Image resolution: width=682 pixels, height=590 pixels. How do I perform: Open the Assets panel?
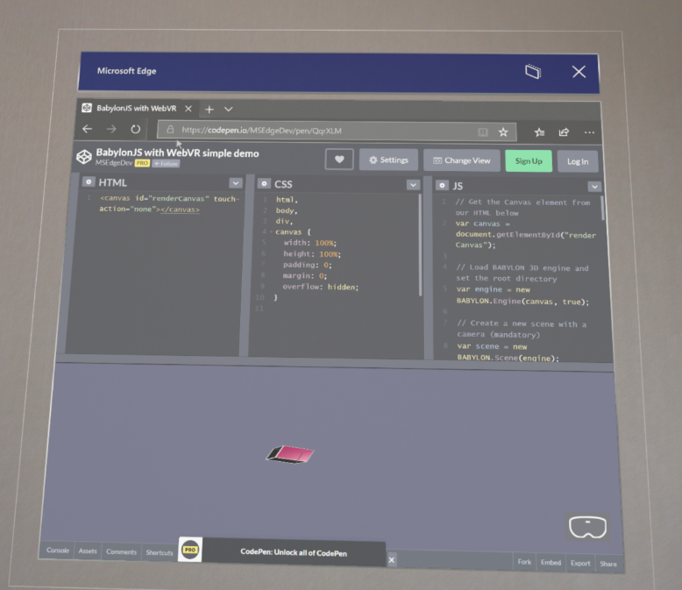tap(88, 551)
